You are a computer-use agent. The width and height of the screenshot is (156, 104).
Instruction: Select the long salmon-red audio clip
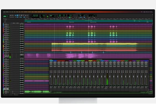[95, 50]
